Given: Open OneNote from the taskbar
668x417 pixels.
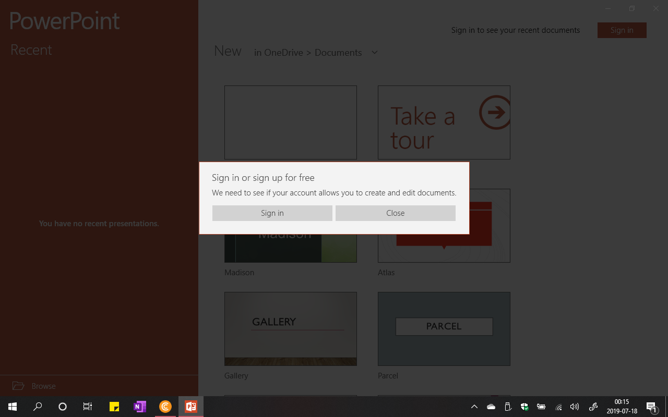Looking at the screenshot, I should point(140,407).
